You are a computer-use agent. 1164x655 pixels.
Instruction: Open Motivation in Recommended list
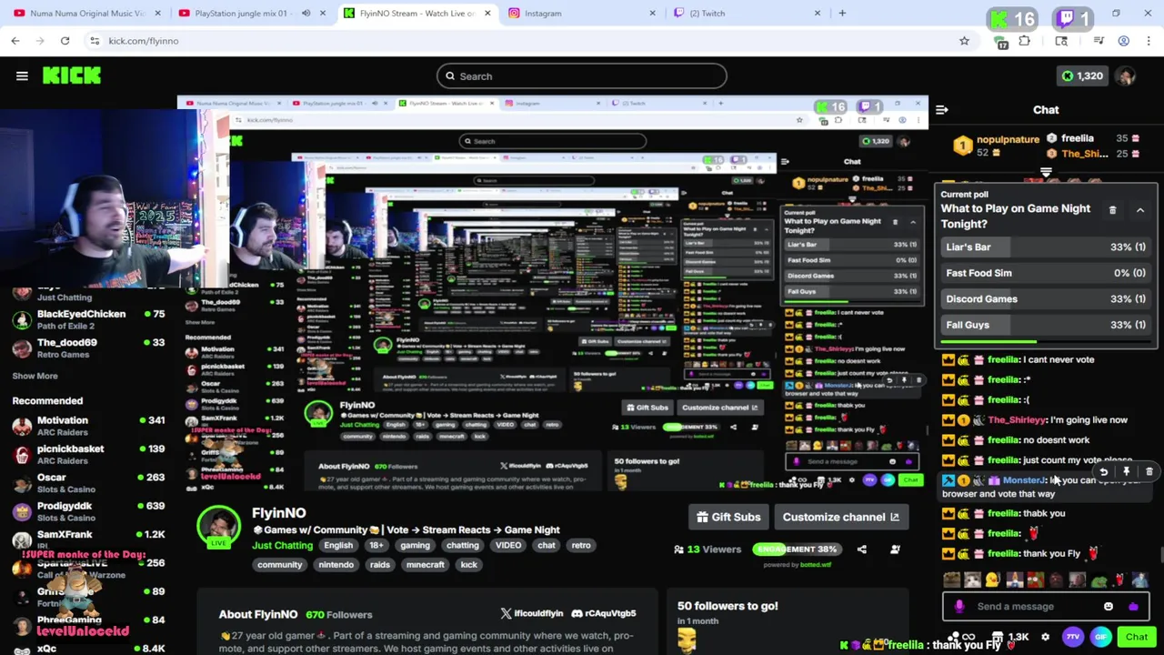click(88, 426)
